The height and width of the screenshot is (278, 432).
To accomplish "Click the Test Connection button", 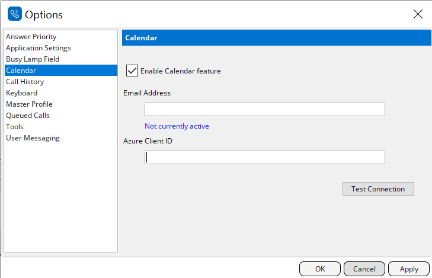I will point(378,188).
